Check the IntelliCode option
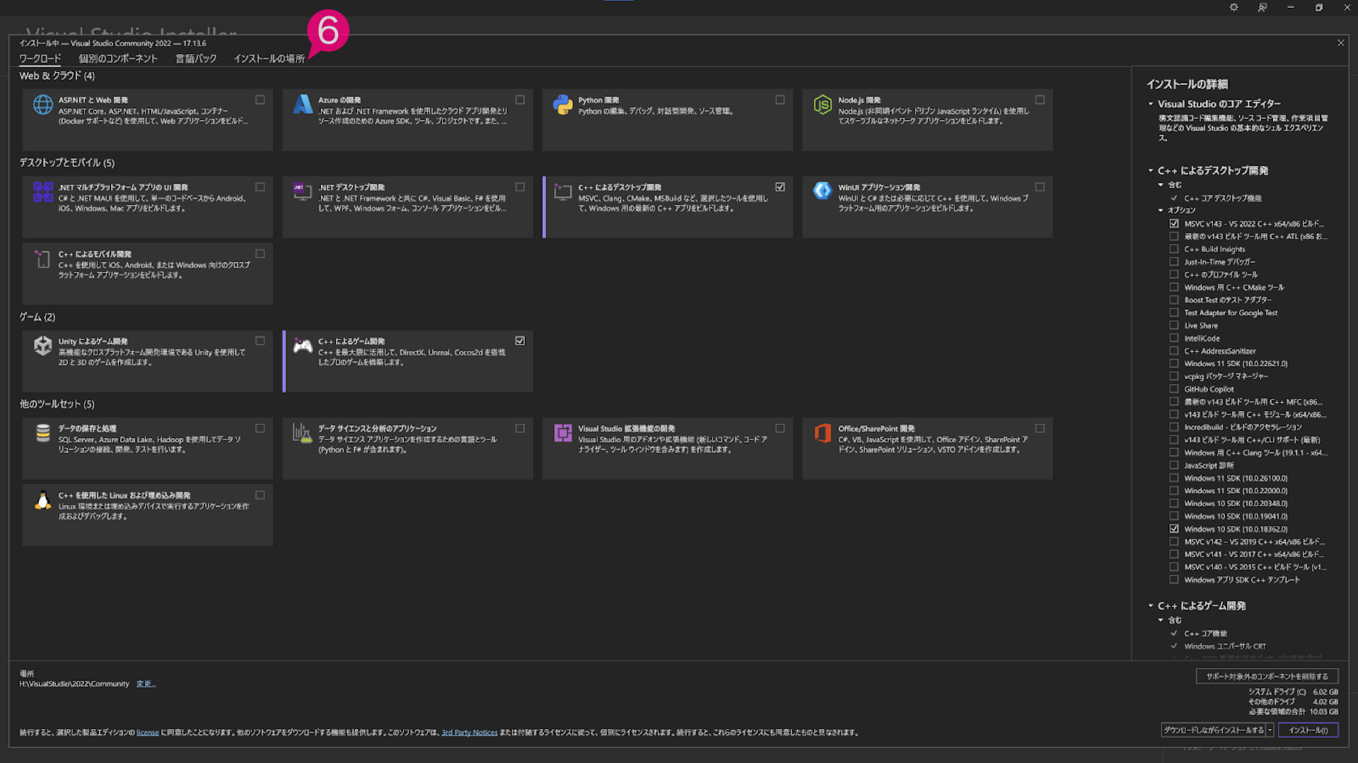Viewport: 1358px width, 763px height. 1174,338
